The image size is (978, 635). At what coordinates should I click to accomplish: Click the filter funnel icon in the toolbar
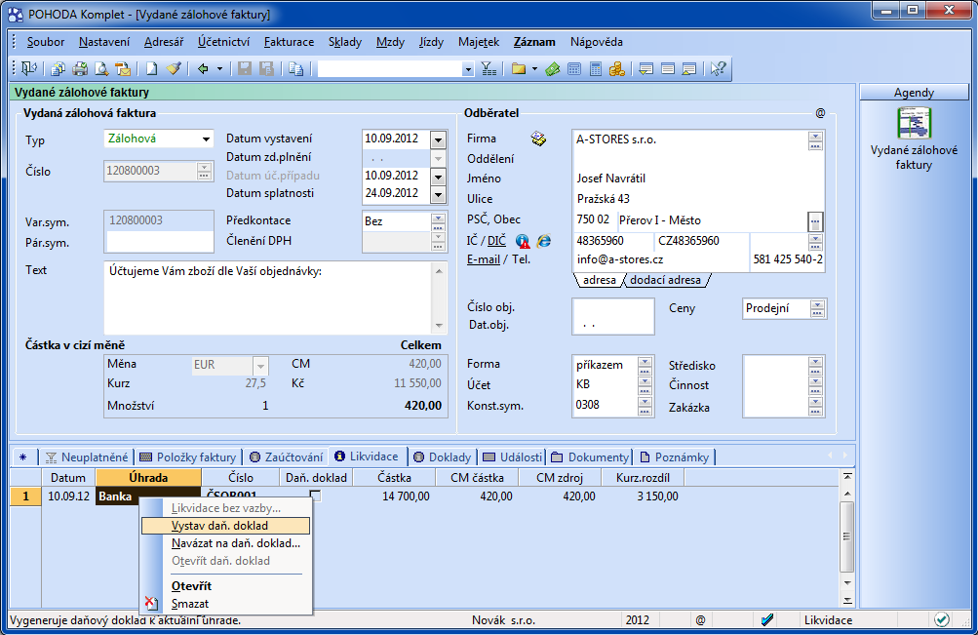click(489, 68)
